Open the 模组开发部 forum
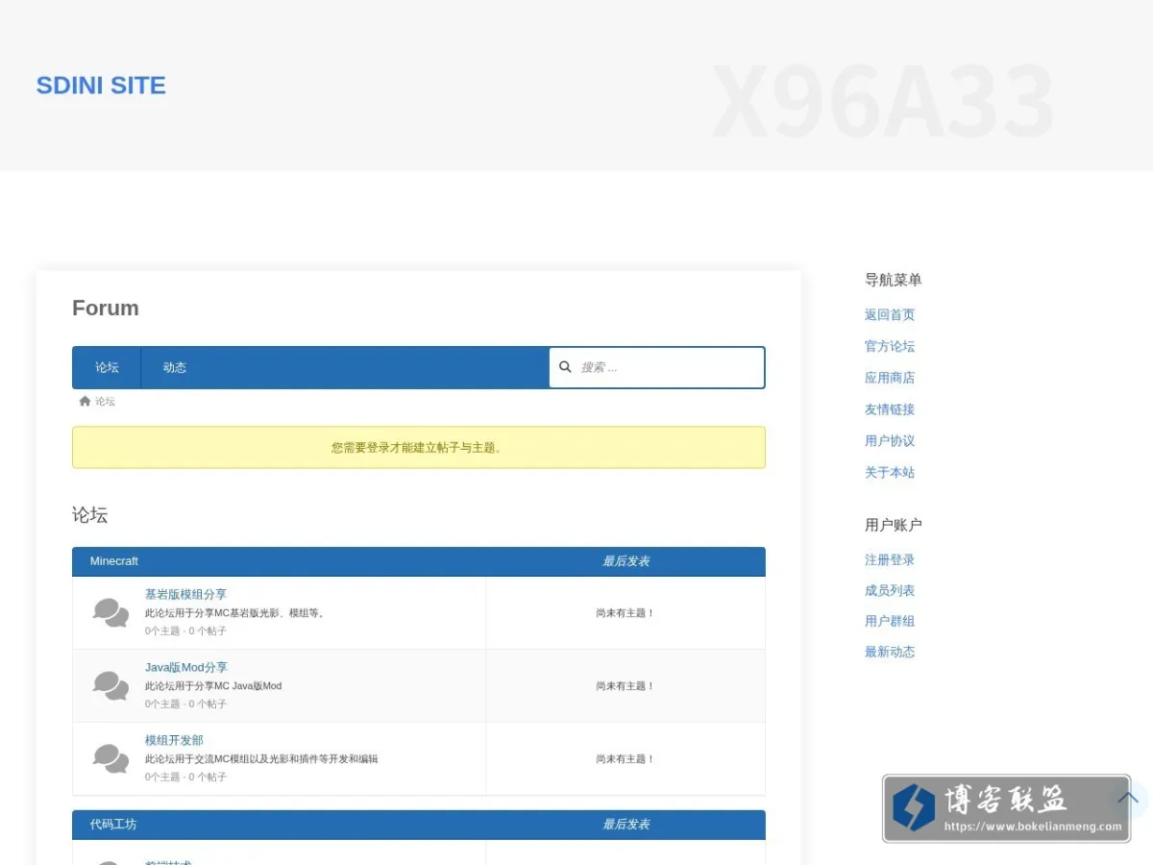This screenshot has width=1153, height=865. coord(174,741)
